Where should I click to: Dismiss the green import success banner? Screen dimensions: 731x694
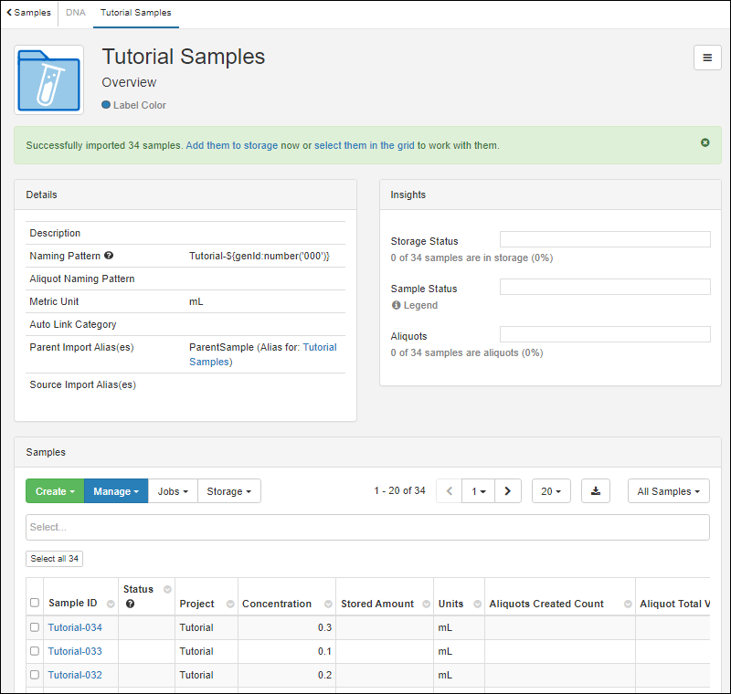tap(705, 142)
